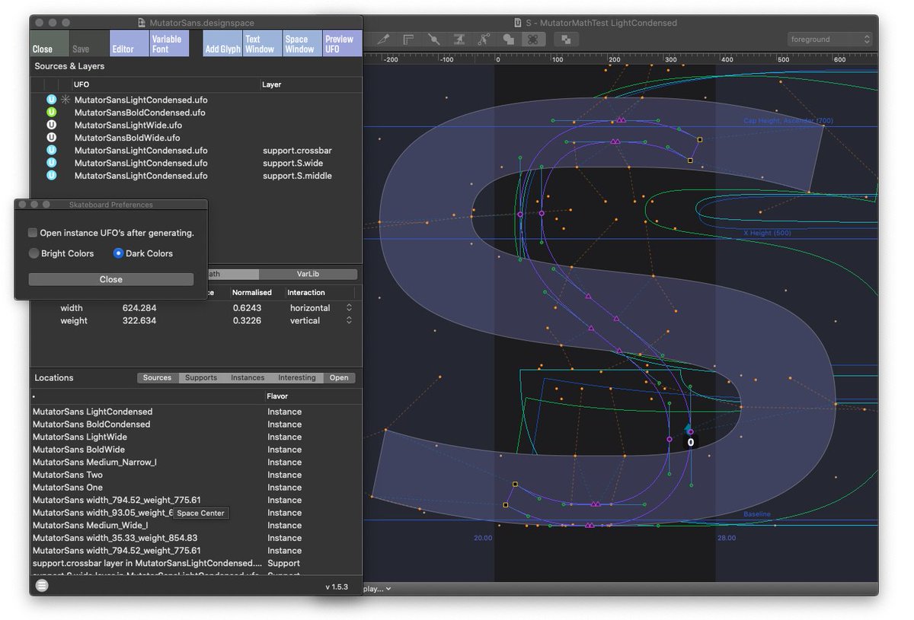Select the support.S.middle layer entry
Image resolution: width=914 pixels, height=620 pixels.
(297, 176)
